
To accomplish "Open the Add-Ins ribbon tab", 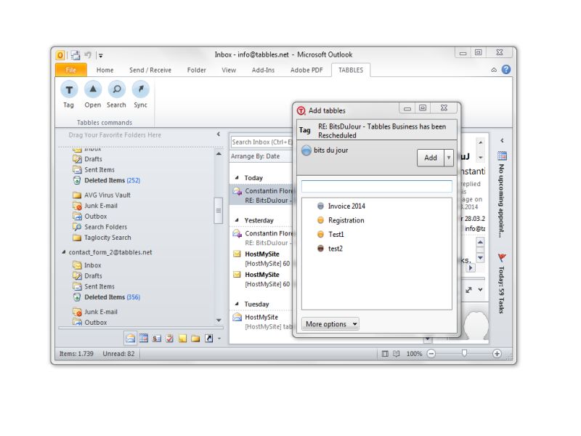I will 263,70.
